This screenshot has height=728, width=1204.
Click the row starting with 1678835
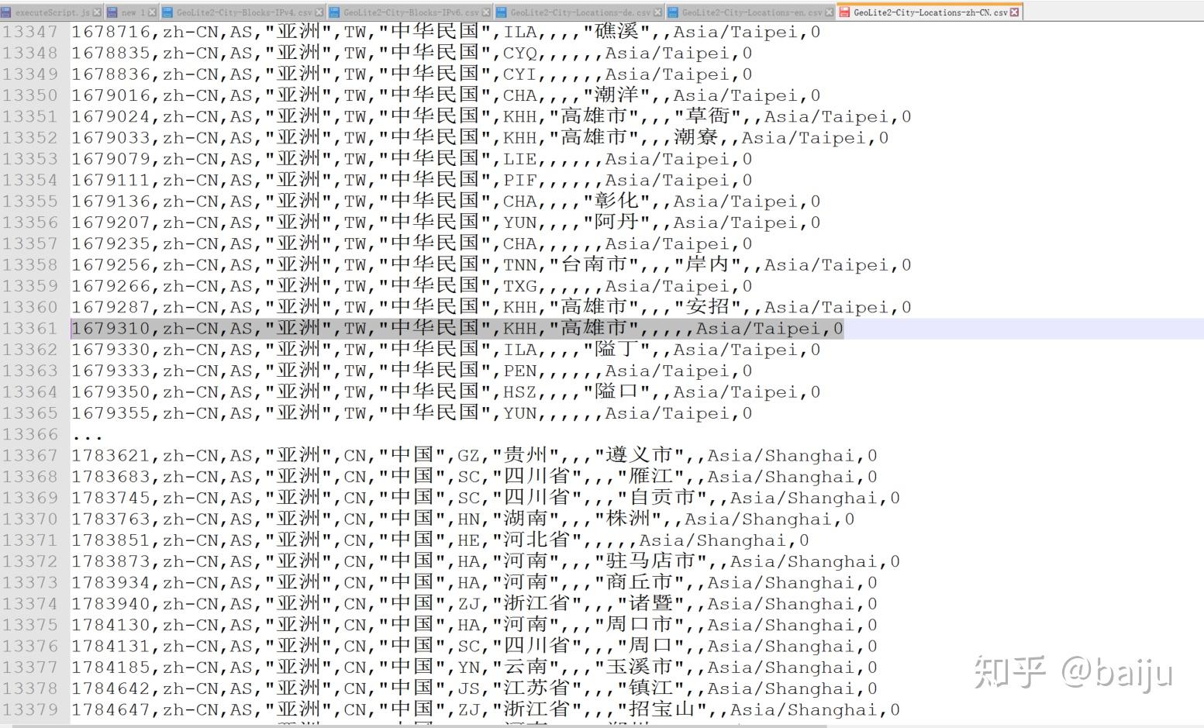click(x=412, y=53)
